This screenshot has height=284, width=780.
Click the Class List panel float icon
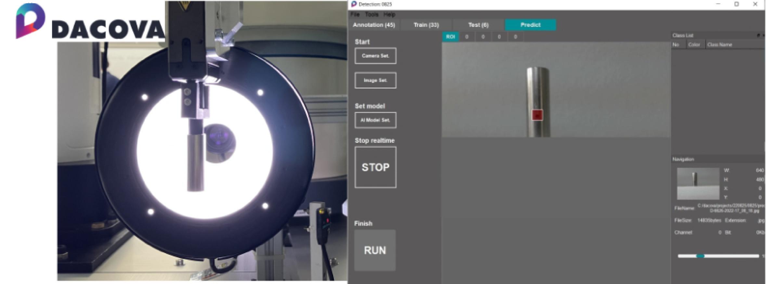click(759, 35)
